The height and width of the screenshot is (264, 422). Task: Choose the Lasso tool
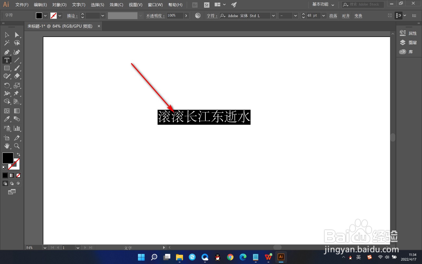[17, 43]
